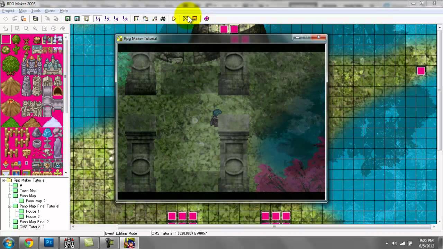Open the Database icon
Screen dimensions: 443x249
click(x=137, y=19)
